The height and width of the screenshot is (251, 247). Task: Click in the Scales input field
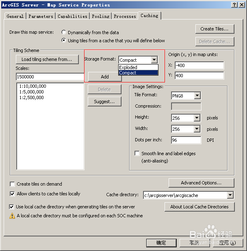[50, 77]
